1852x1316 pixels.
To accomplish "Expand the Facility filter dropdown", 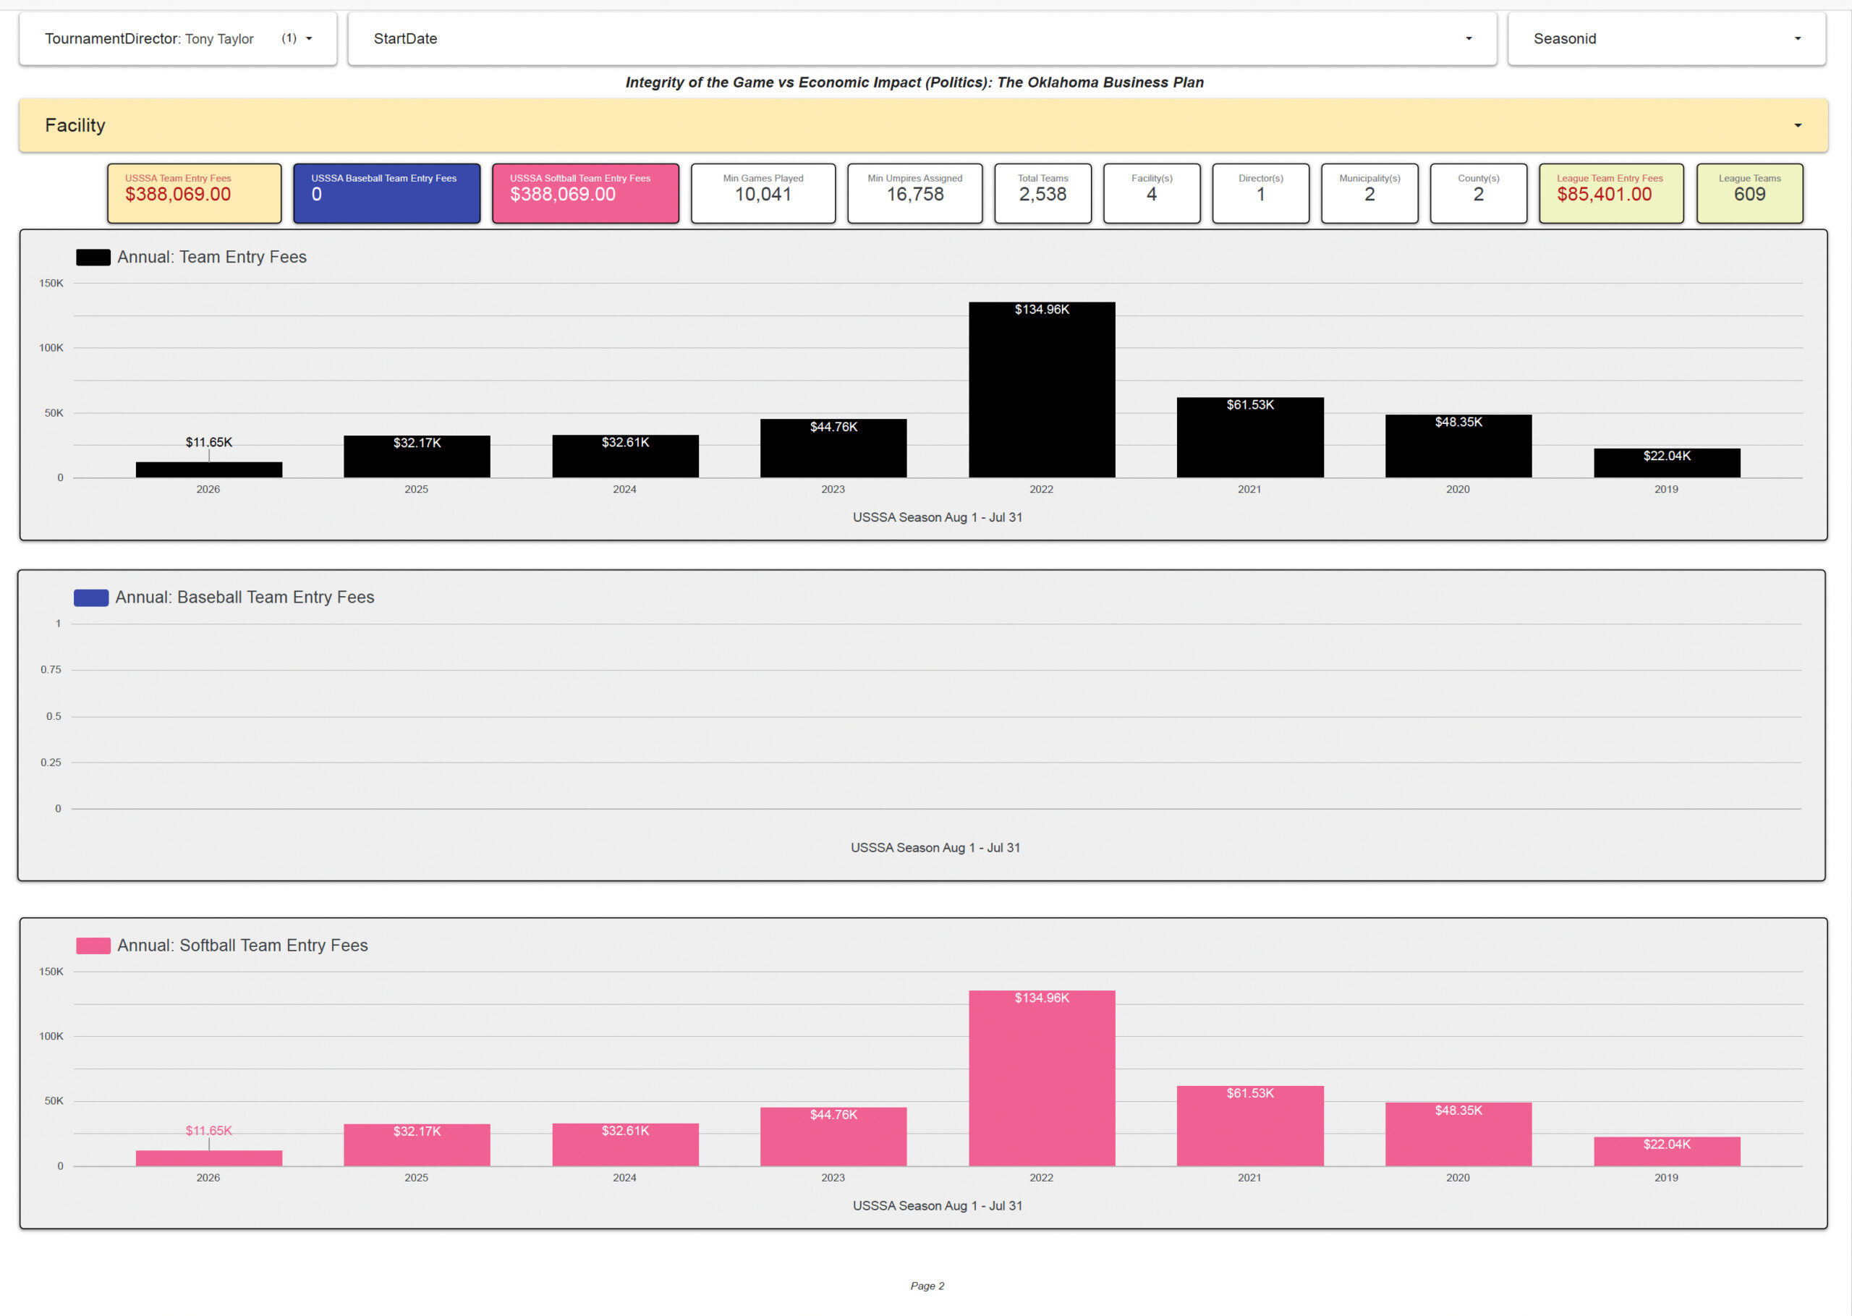I will (x=924, y=126).
